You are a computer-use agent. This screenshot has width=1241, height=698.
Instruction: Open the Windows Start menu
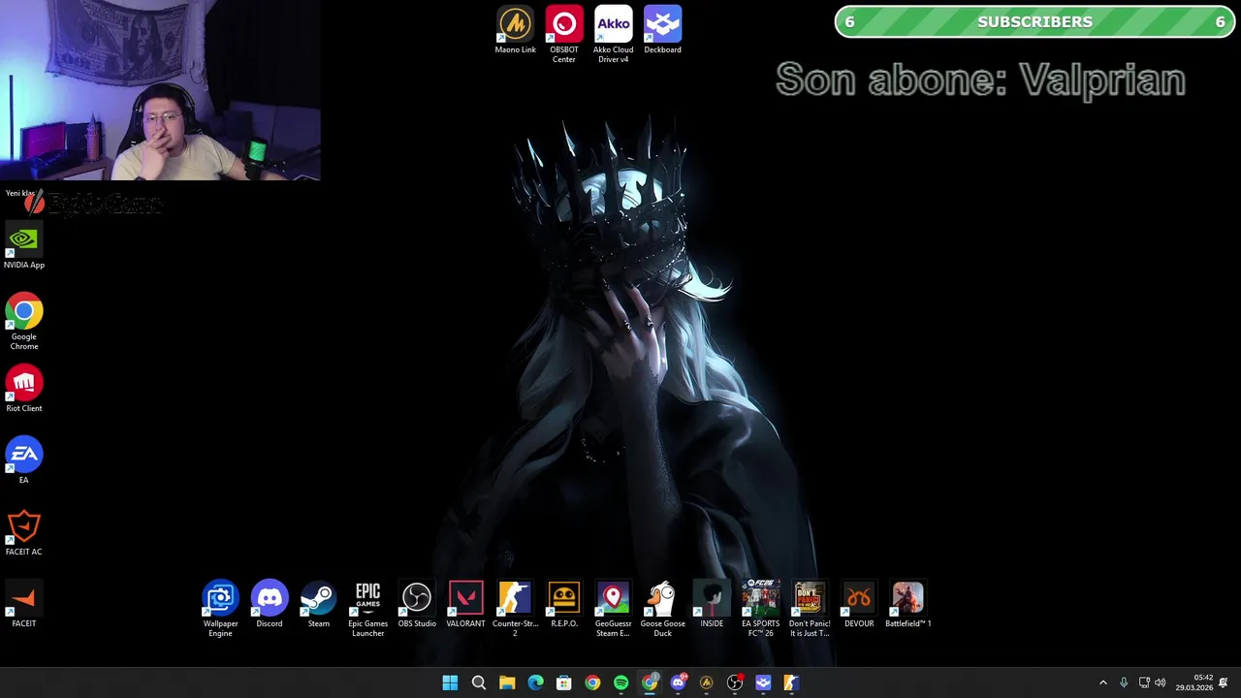(450, 682)
